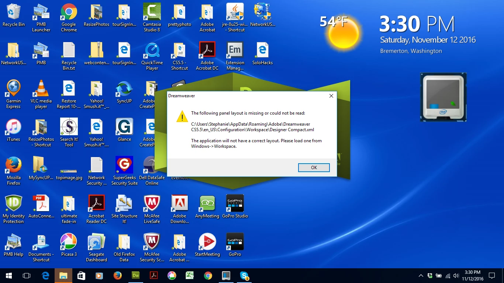Open the Action Center notifications icon
This screenshot has width=504, height=283.
pos(492,276)
